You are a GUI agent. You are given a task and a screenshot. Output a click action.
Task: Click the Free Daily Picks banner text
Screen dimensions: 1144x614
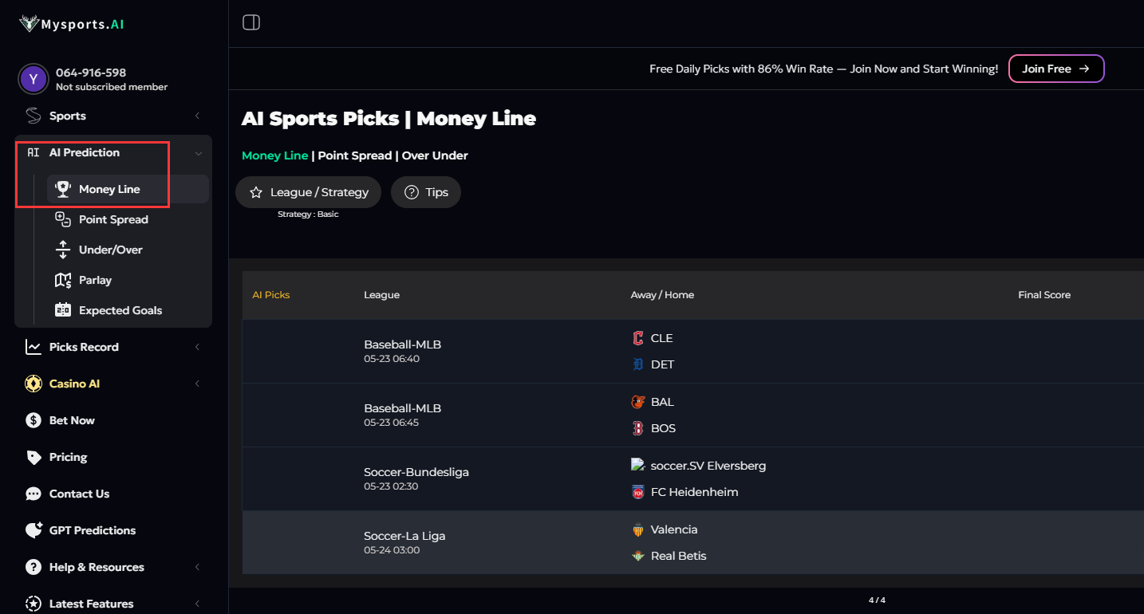823,69
